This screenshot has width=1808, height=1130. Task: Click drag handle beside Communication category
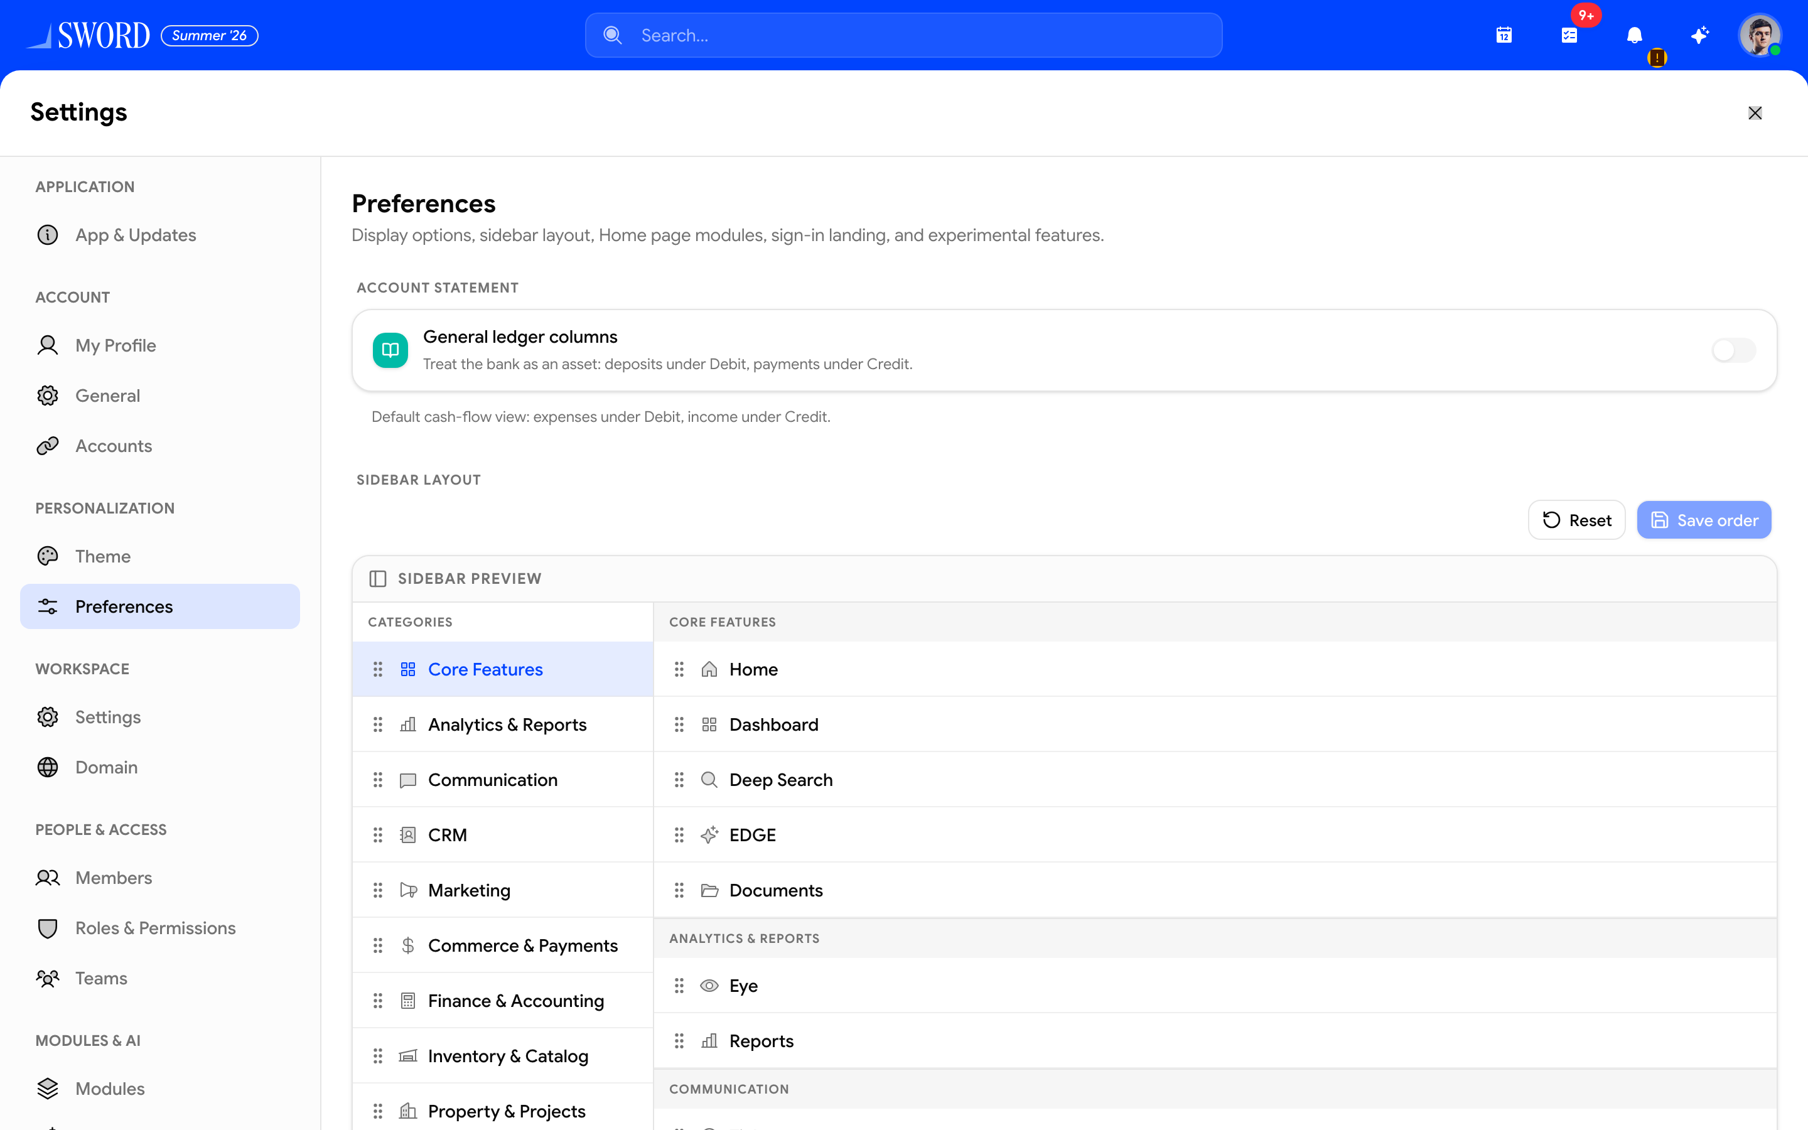pyautogui.click(x=378, y=780)
